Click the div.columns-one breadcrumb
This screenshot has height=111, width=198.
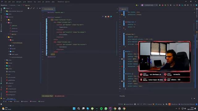[x=60, y=96]
